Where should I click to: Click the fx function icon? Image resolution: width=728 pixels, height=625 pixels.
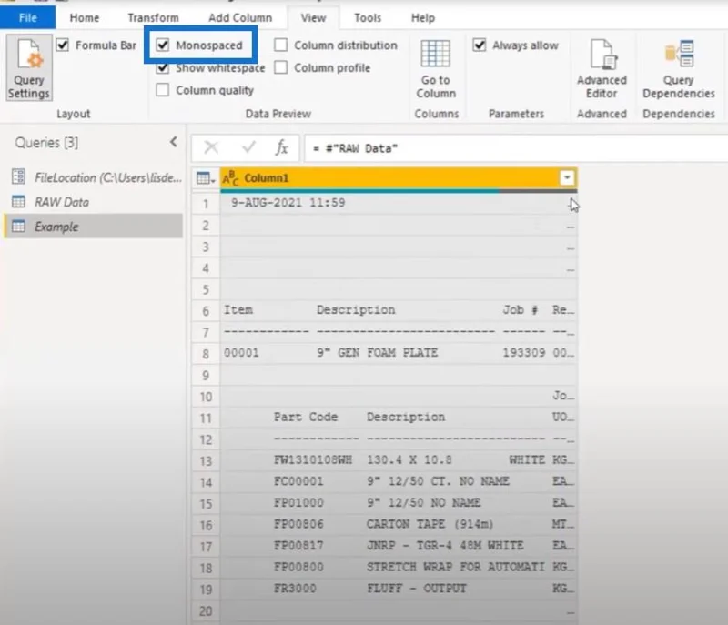tap(281, 147)
